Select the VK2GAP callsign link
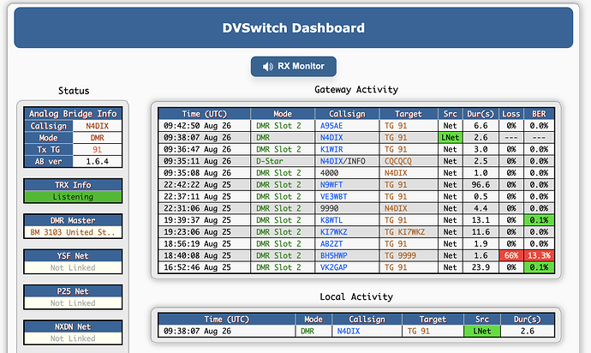591x353 pixels. (333, 267)
